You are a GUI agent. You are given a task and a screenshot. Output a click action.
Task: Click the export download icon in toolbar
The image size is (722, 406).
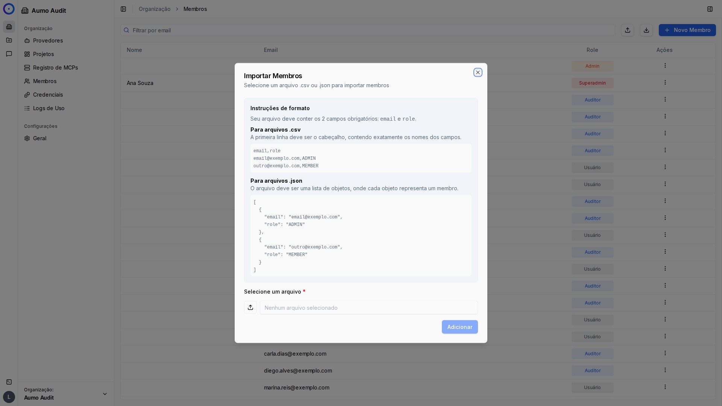[x=646, y=30]
